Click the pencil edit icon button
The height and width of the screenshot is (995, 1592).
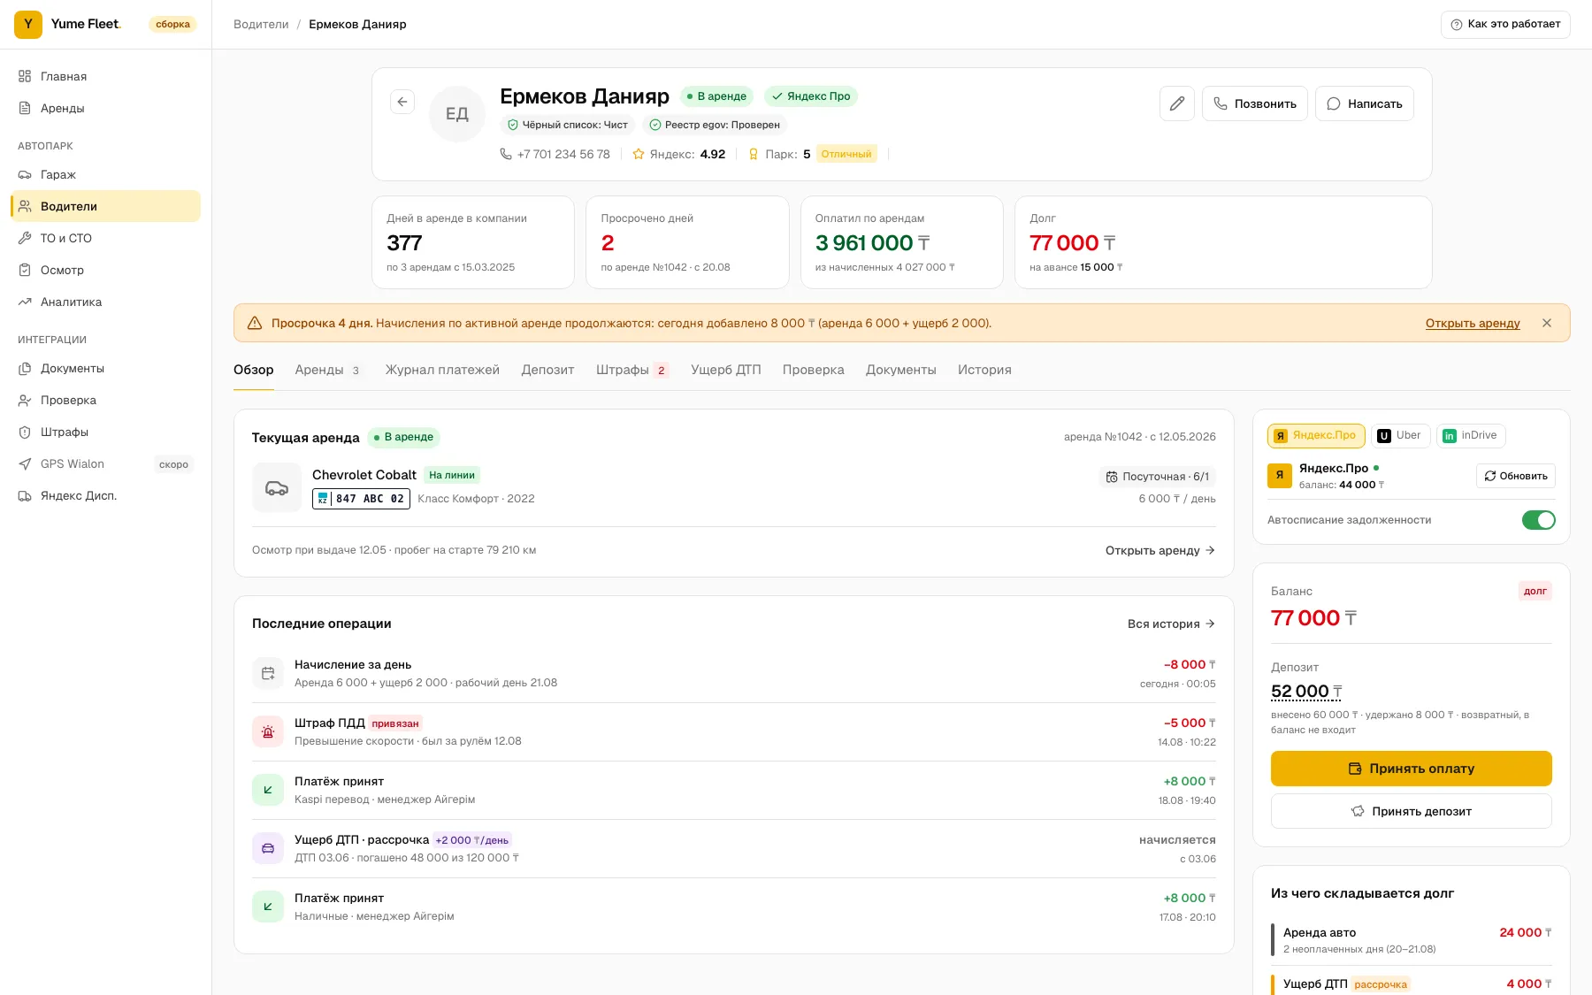coord(1177,103)
